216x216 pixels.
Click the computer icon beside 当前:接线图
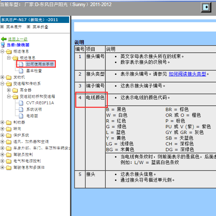pyautogui.click(x=3, y=45)
